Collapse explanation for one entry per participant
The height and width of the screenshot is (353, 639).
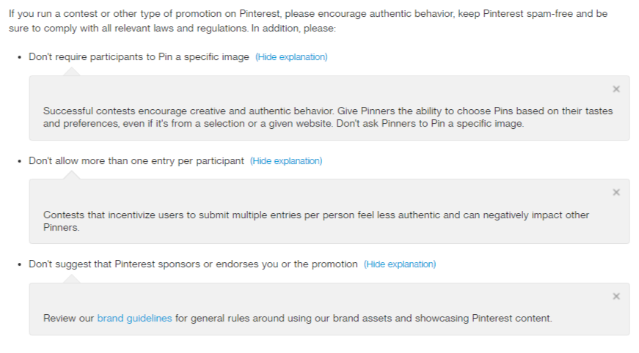pos(286,161)
